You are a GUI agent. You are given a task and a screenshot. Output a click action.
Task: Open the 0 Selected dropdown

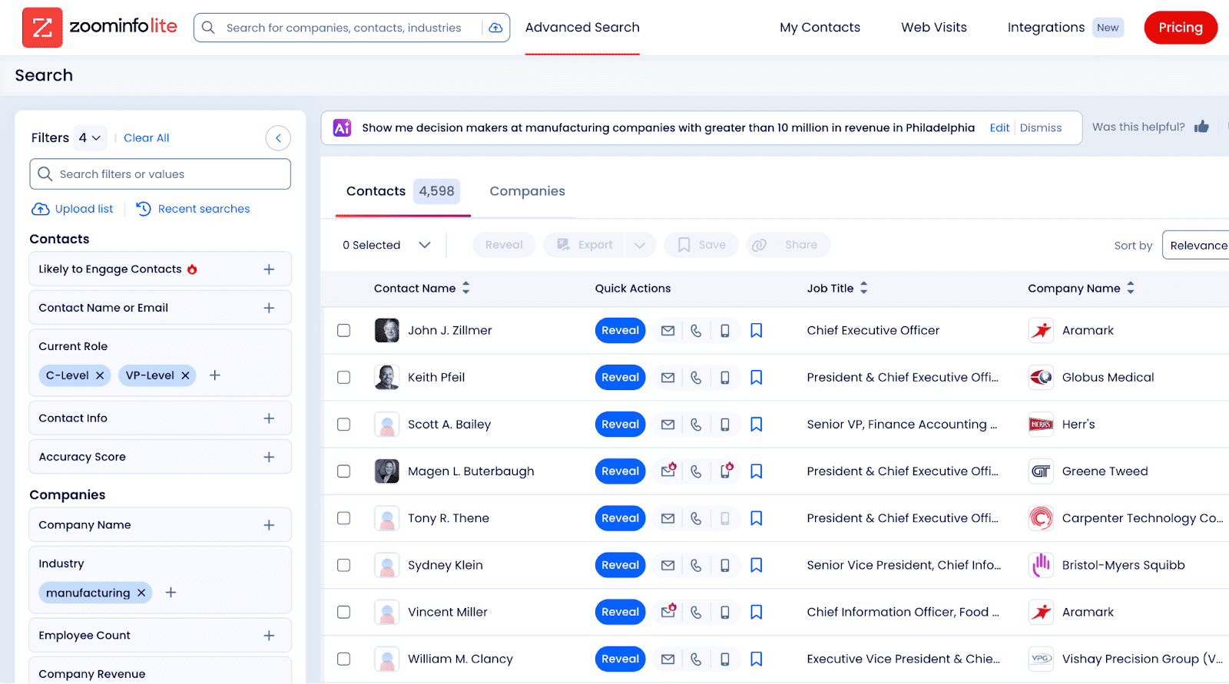coord(386,245)
